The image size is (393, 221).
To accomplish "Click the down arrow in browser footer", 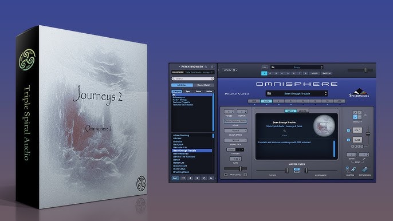I will (x=190, y=178).
